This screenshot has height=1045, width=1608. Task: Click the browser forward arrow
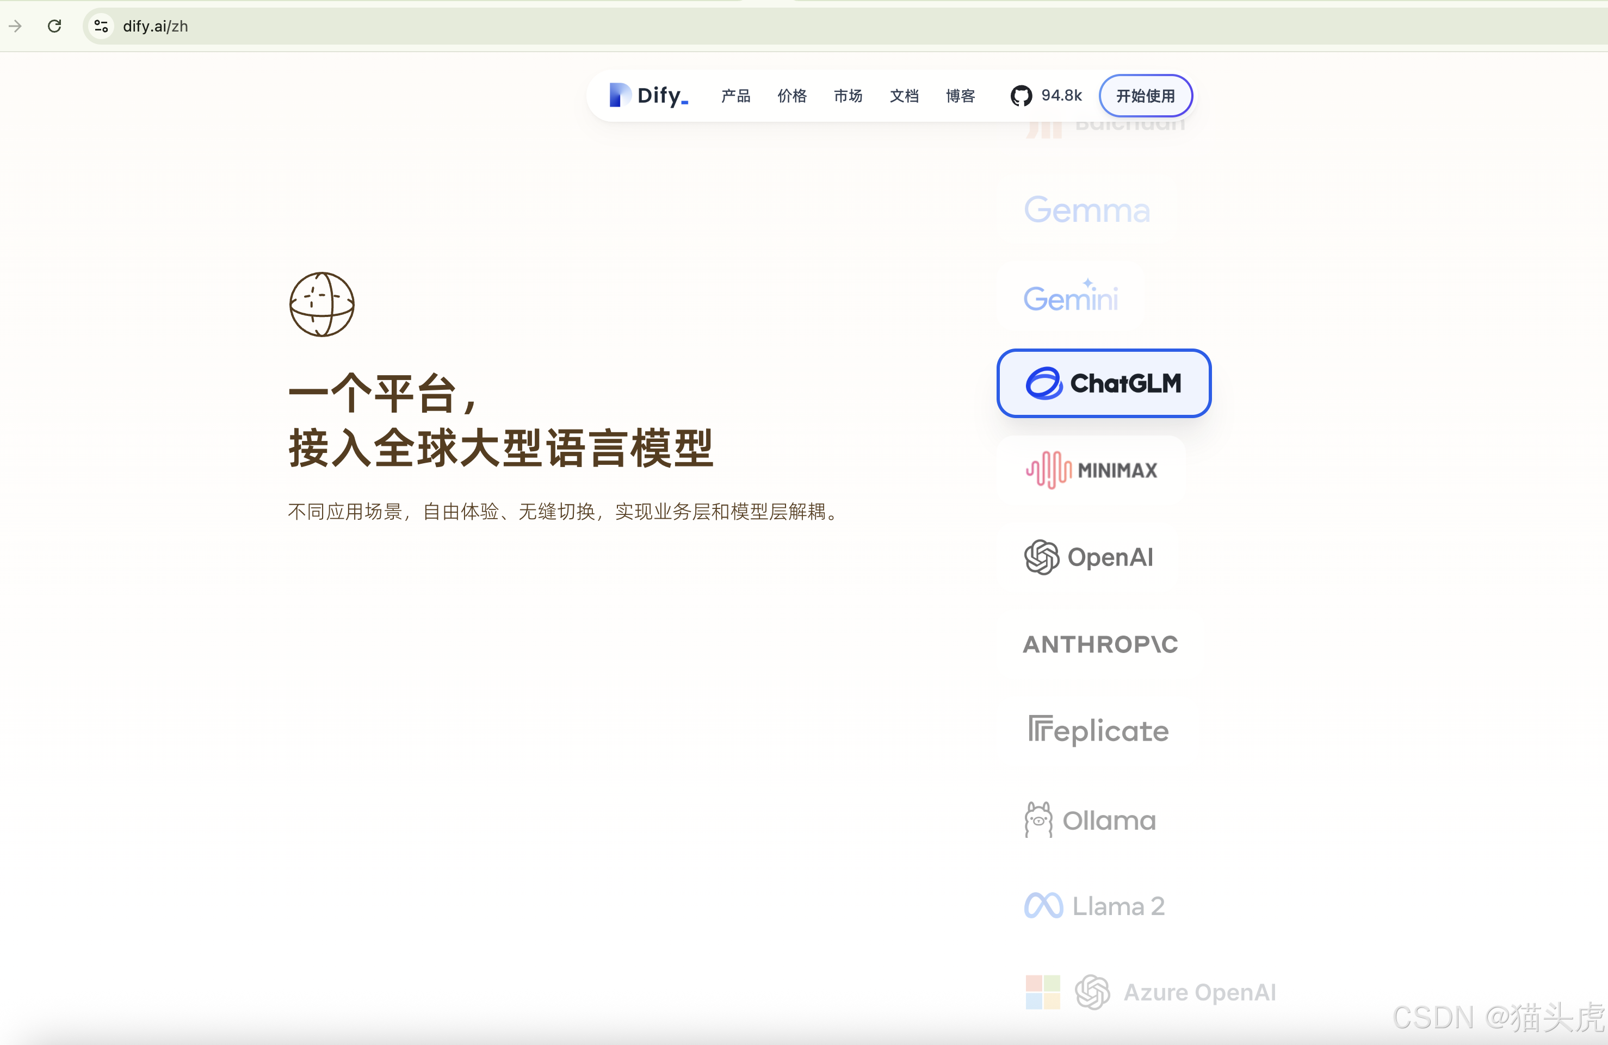point(16,26)
